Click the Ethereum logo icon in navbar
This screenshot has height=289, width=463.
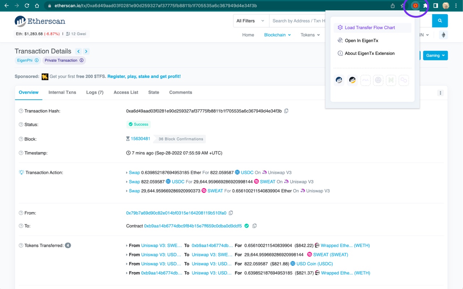[443, 35]
